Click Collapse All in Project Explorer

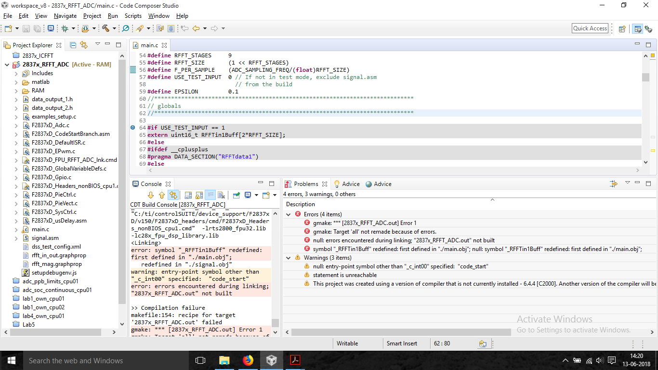coord(73,45)
